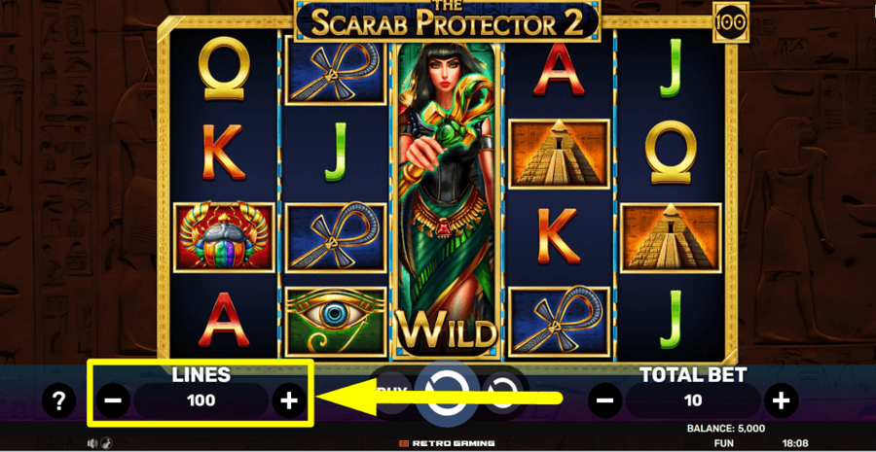Viewport: 876px width, 452px height.
Task: Lower the total bet amount
Action: [605, 400]
